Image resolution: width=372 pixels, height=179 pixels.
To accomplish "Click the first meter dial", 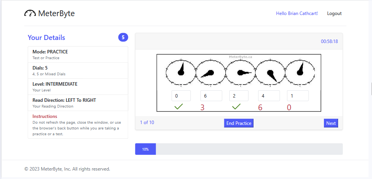I will pos(181,72).
